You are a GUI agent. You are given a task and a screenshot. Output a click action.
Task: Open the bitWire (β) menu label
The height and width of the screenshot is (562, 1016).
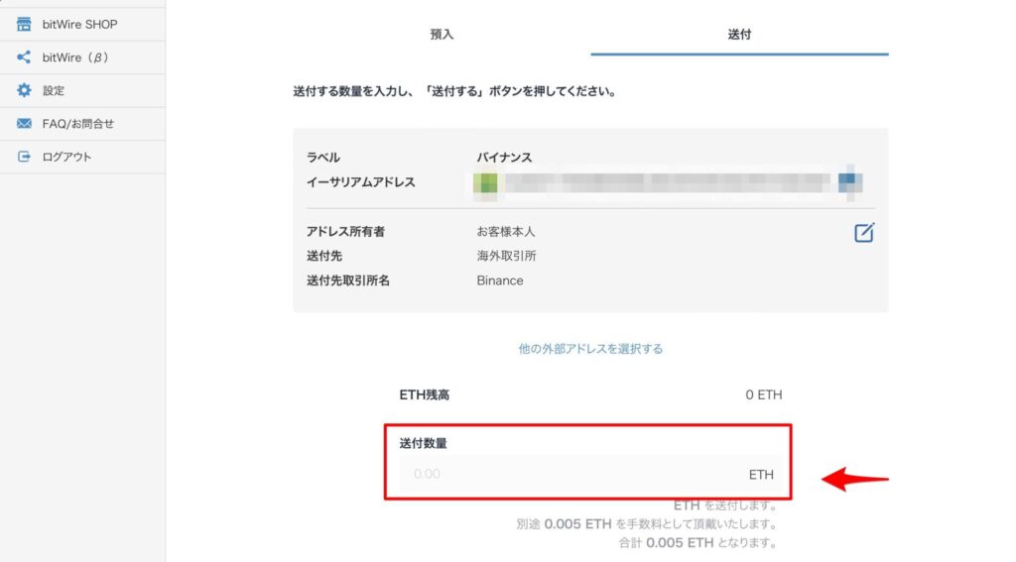click(75, 57)
